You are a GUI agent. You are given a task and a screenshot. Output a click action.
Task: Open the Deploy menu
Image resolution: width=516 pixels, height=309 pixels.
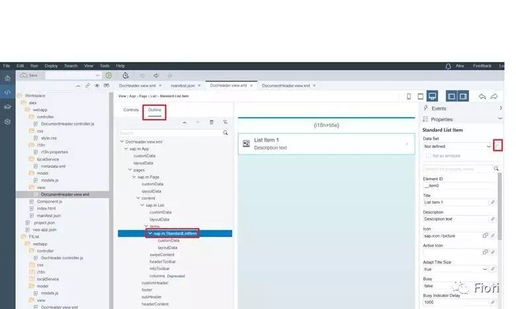51,66
